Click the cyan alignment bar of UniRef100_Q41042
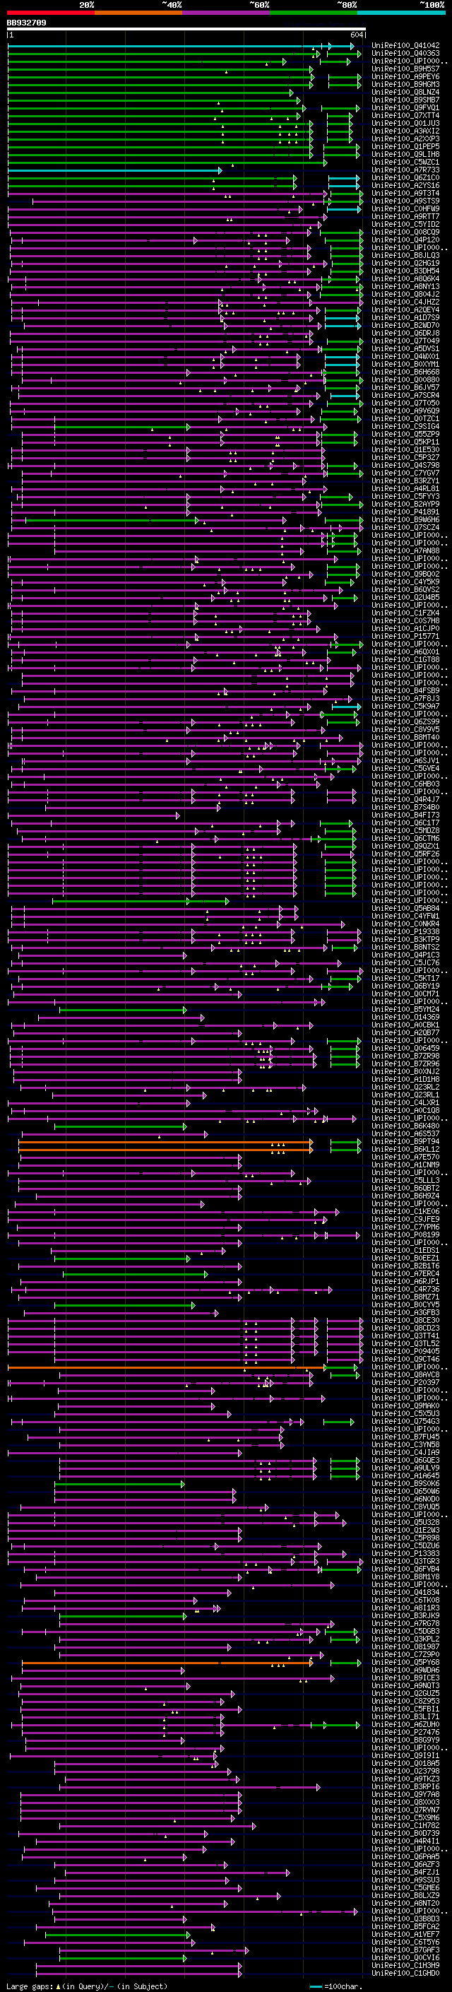The width and height of the screenshot is (452, 1992). (180, 47)
